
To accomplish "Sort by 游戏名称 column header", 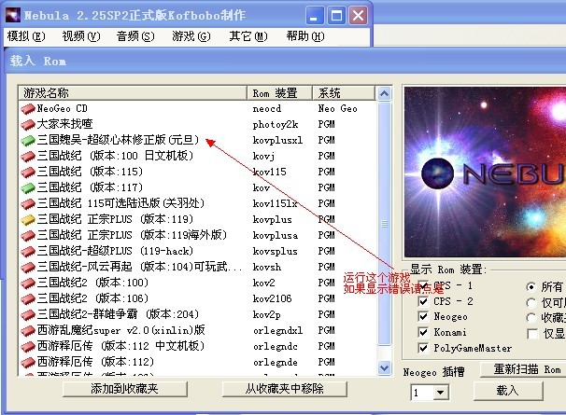I will pyautogui.click(x=133, y=93).
